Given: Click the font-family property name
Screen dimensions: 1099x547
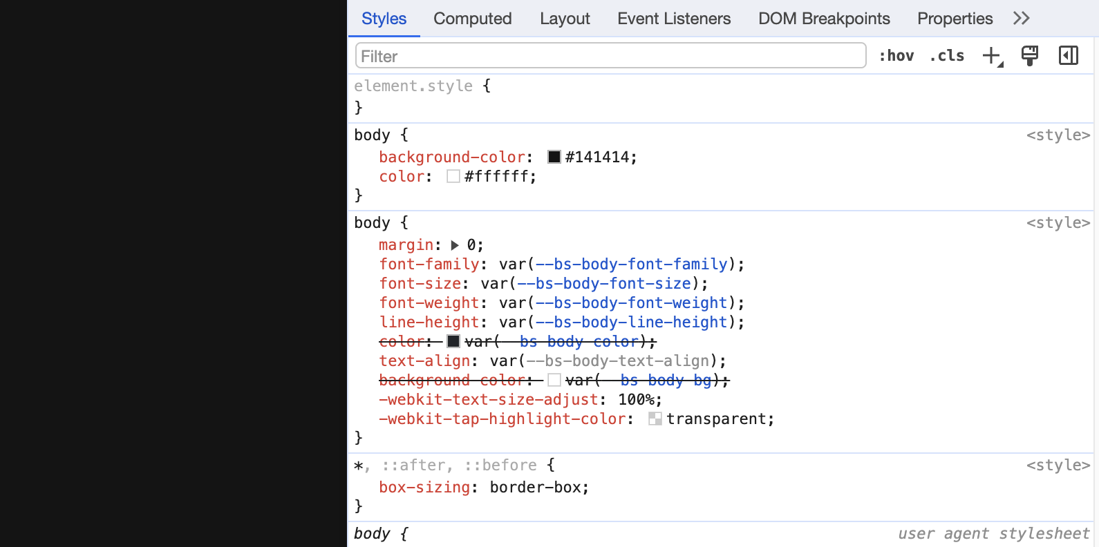Looking at the screenshot, I should coord(429,265).
